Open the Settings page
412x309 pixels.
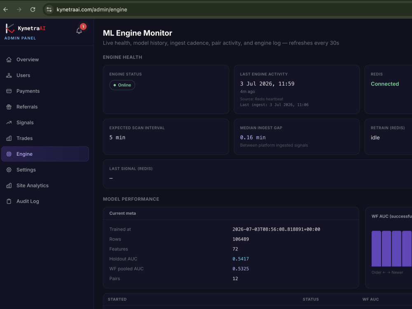[45, 170]
